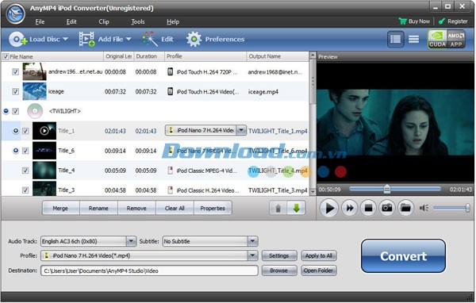This screenshot has height=303, width=476.
Task: Mute the preview speaker icon
Action: (424, 208)
